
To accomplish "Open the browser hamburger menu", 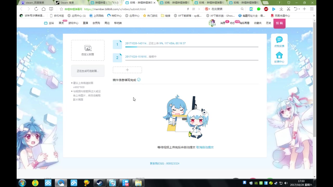I will (x=312, y=9).
